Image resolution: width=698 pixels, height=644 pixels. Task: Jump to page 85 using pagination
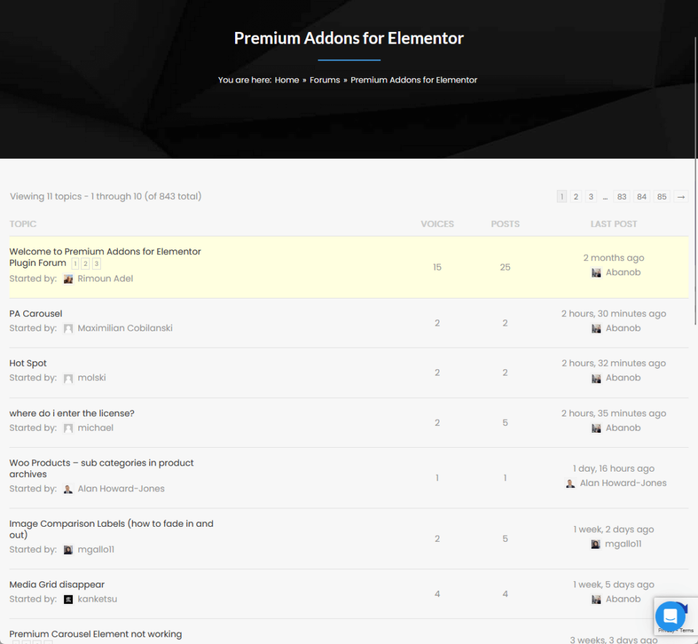point(661,196)
